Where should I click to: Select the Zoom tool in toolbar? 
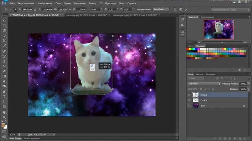pos(4,117)
